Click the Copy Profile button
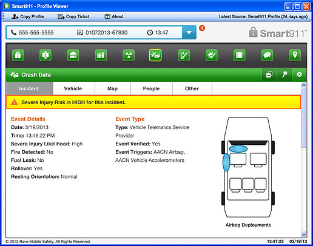This screenshot has height=246, width=313. tap(28, 16)
